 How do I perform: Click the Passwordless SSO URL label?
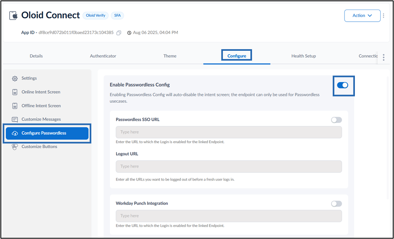click(x=137, y=119)
